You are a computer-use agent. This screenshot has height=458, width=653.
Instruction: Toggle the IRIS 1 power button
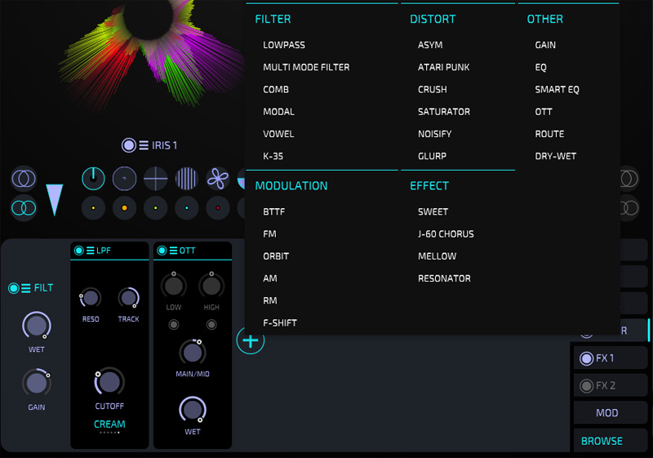click(128, 145)
